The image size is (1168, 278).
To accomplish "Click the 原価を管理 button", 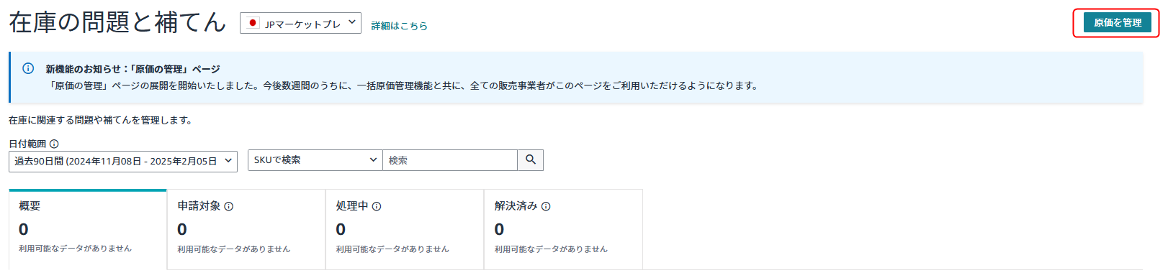I will (1118, 23).
